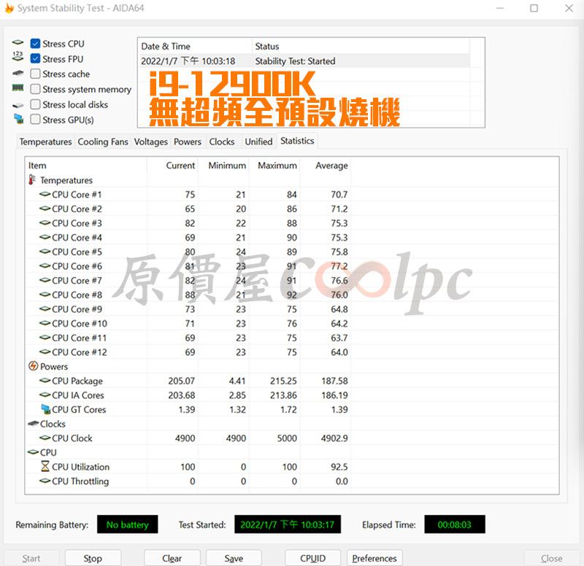This screenshot has height=566, width=584.
Task: Click CPU IA Cores maximum value 213.86
Action: pos(283,395)
